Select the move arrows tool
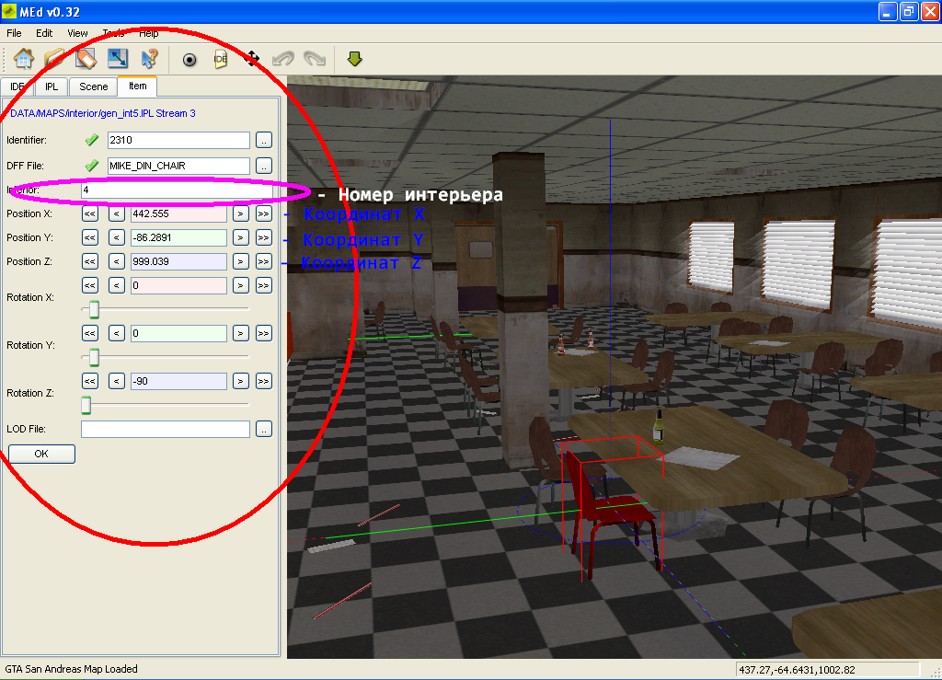Viewport: 942px width, 680px height. point(252,59)
